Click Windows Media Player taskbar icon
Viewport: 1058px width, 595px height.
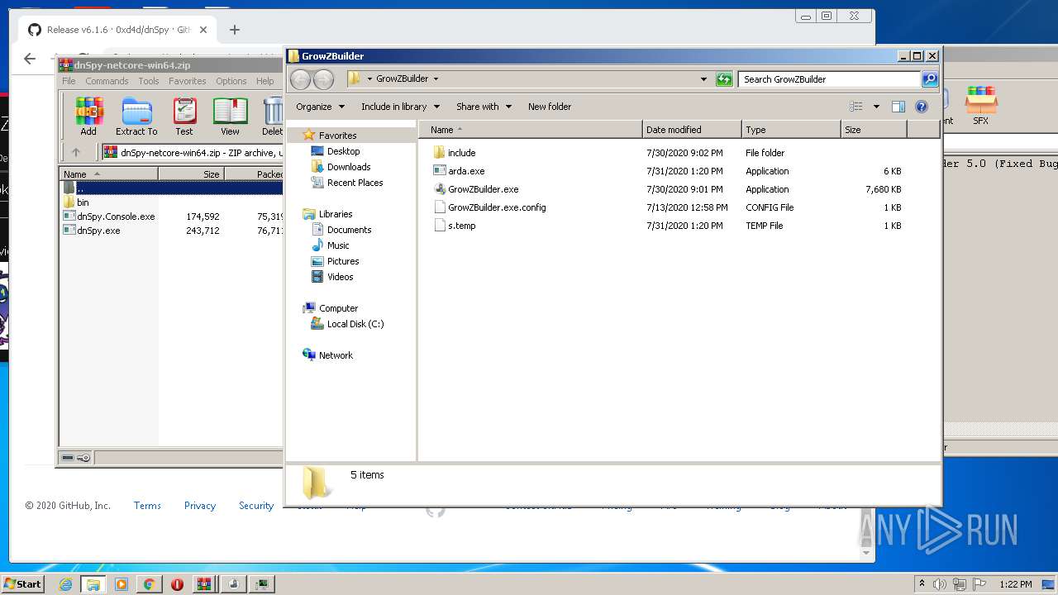click(122, 584)
